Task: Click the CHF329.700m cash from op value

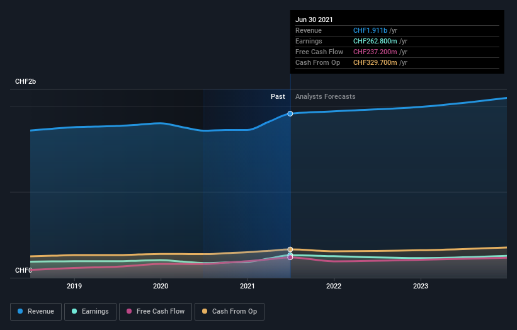Action: coord(375,62)
